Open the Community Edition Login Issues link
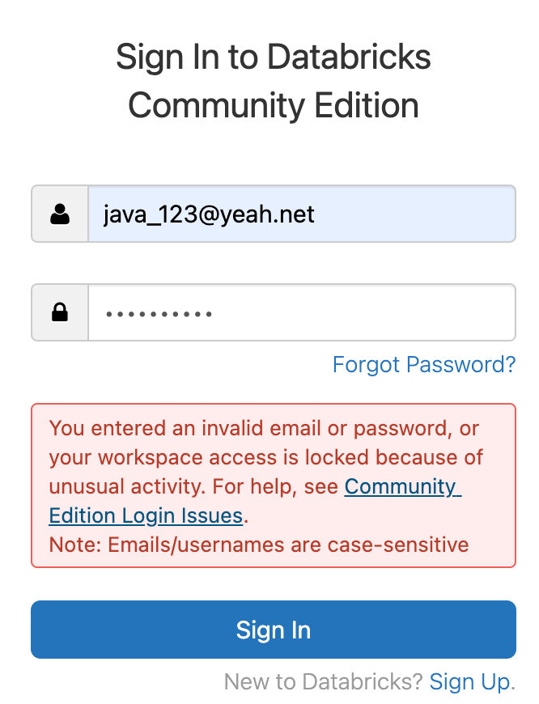539x704 pixels. click(x=401, y=487)
